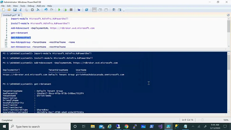Clear the console pane
The image size is (231, 130).
pyautogui.click(x=38, y=10)
